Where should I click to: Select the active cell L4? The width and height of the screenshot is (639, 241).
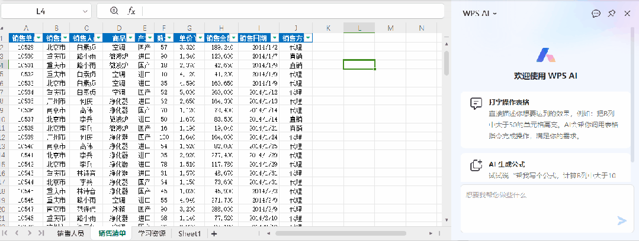[x=359, y=64]
